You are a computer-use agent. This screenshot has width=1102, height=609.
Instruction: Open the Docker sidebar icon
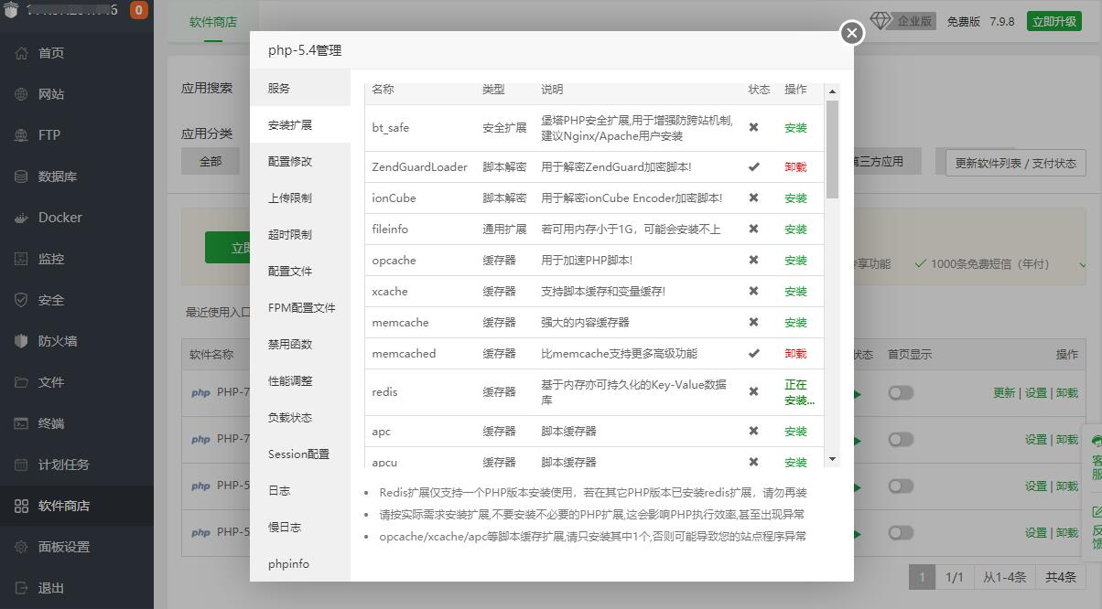tap(21, 218)
